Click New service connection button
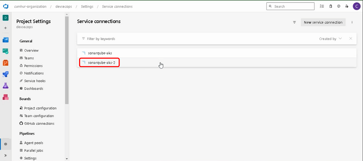The image size is (363, 161). [323, 22]
